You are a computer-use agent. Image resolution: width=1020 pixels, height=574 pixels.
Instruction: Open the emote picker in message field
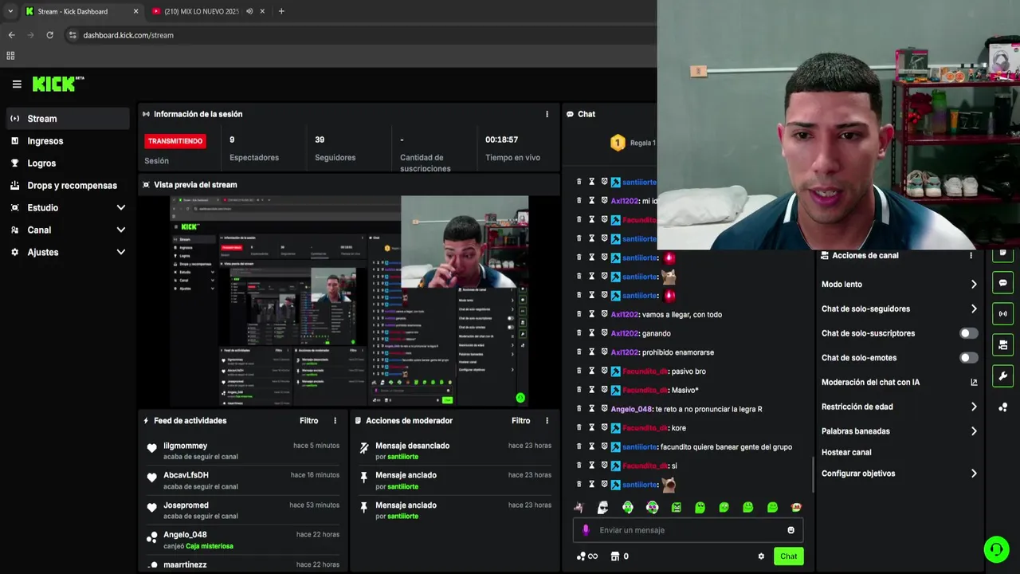point(790,530)
